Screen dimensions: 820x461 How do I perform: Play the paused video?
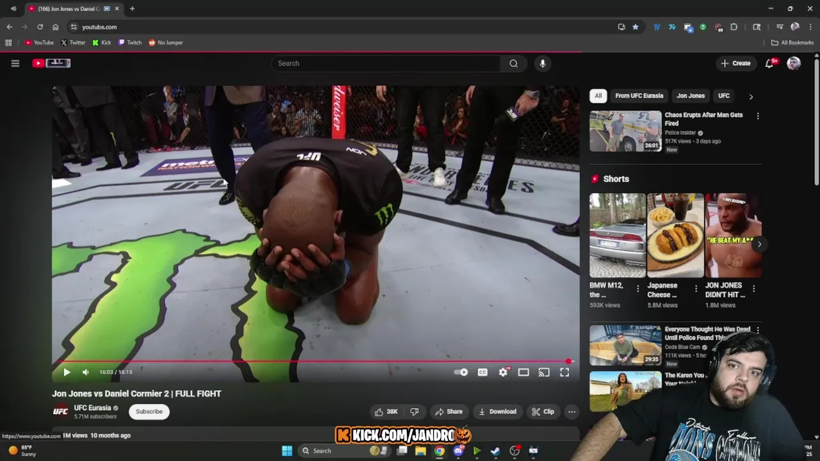click(x=67, y=372)
